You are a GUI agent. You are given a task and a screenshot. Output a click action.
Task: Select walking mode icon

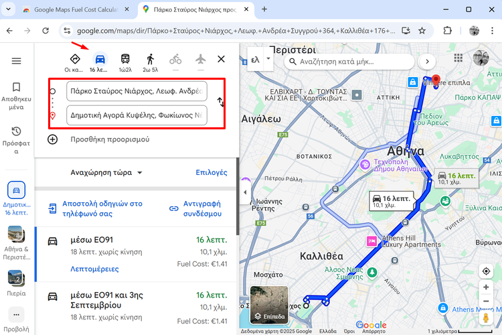click(150, 60)
